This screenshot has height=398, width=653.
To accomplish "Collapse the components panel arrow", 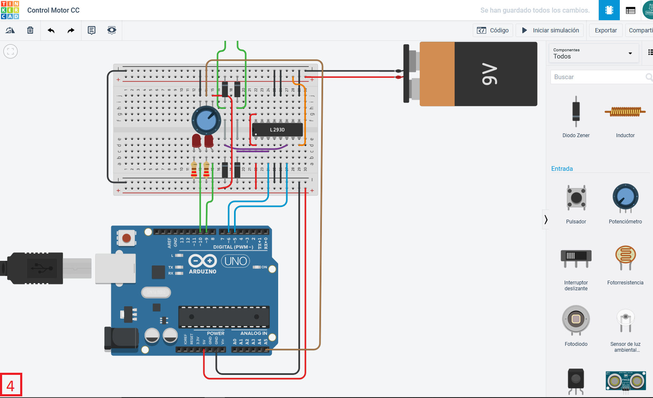I will pyautogui.click(x=545, y=219).
